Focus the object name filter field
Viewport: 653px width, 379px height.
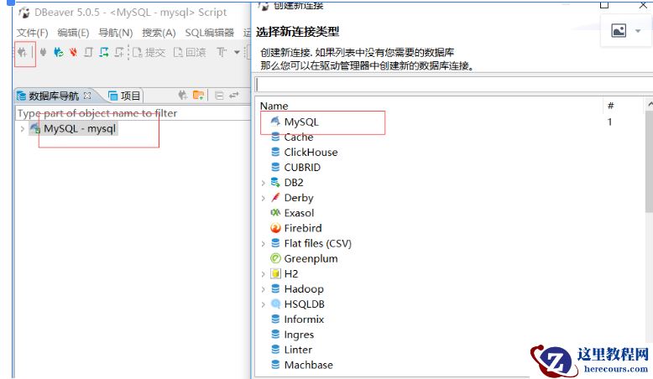pos(133,113)
